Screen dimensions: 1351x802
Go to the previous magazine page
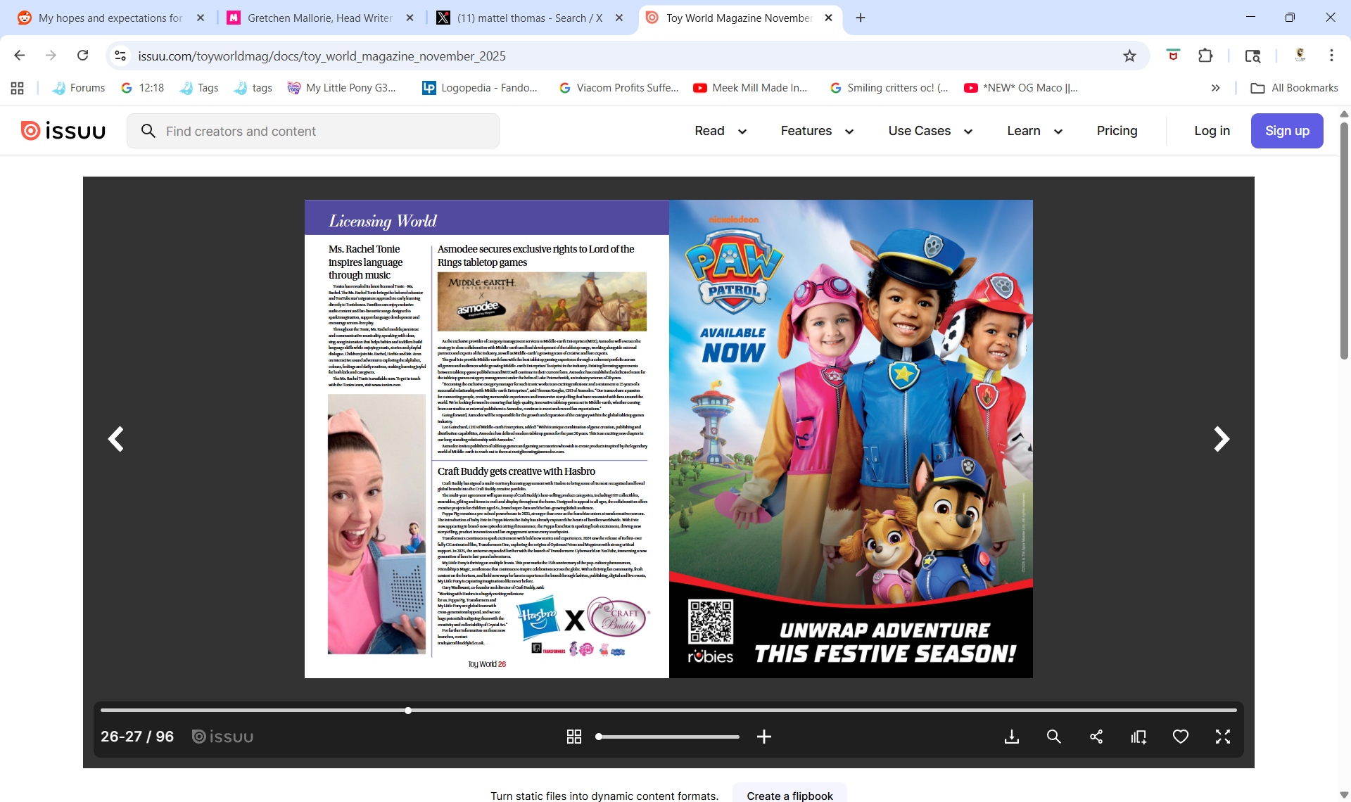click(x=116, y=439)
